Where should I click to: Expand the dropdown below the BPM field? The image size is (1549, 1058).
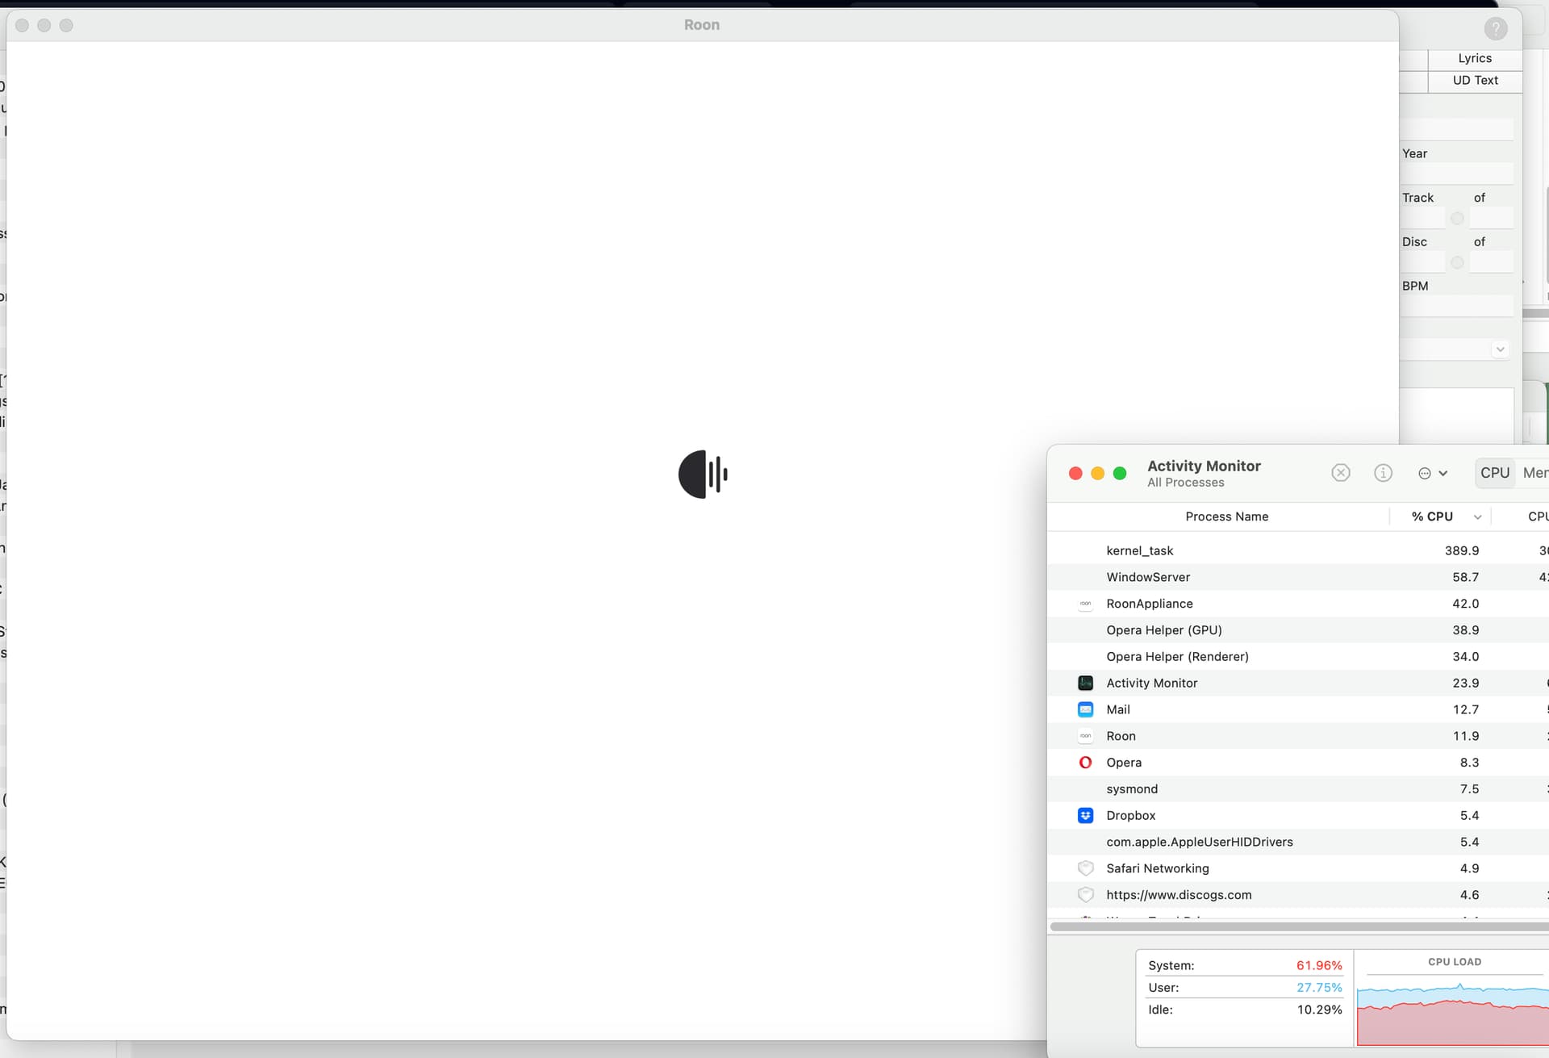(x=1499, y=349)
